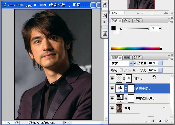Select the 亮度/对比度 1 layer name

[145, 98]
